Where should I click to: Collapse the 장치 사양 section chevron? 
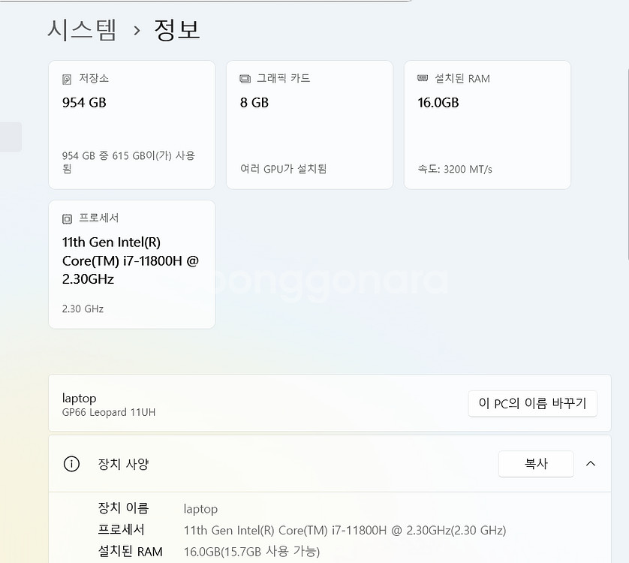click(591, 464)
